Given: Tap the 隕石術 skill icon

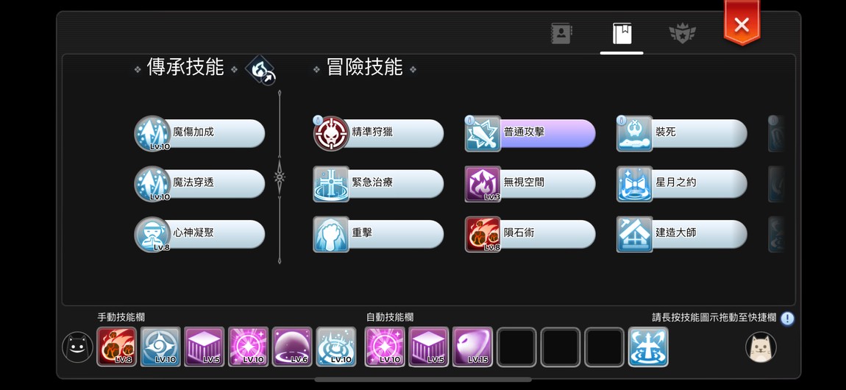Looking at the screenshot, I should pyautogui.click(x=483, y=235).
